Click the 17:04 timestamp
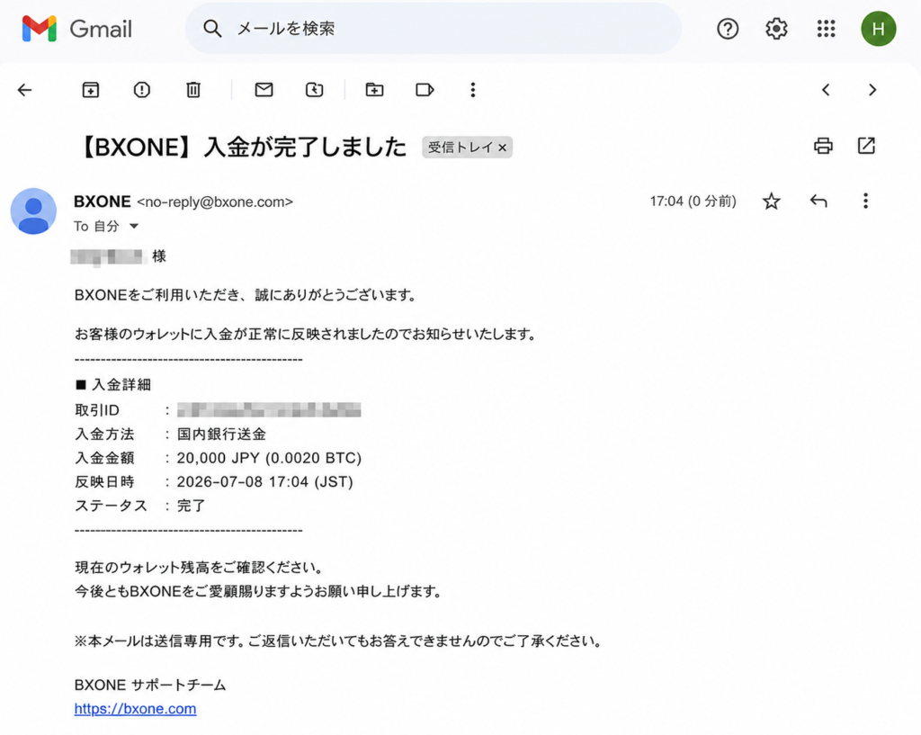Screen dimensions: 921x735 tap(693, 202)
